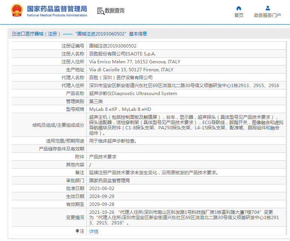This screenshot has width=290, height=241.
Task: Click the data query magnifier icon
Action: click(100, 11)
